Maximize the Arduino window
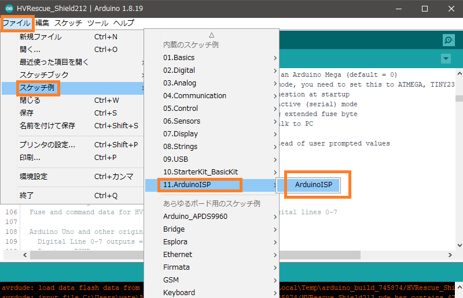 (425, 9)
